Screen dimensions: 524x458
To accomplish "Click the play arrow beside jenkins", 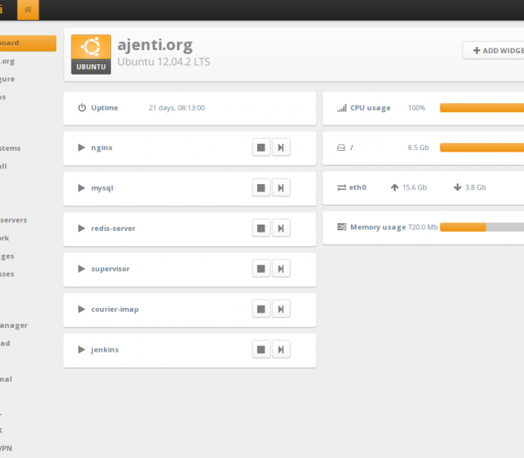I will coord(81,349).
